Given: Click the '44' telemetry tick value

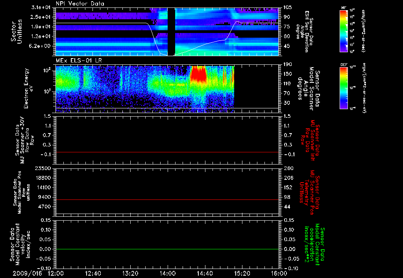Looking at the screenshot, I should click(287, 207).
